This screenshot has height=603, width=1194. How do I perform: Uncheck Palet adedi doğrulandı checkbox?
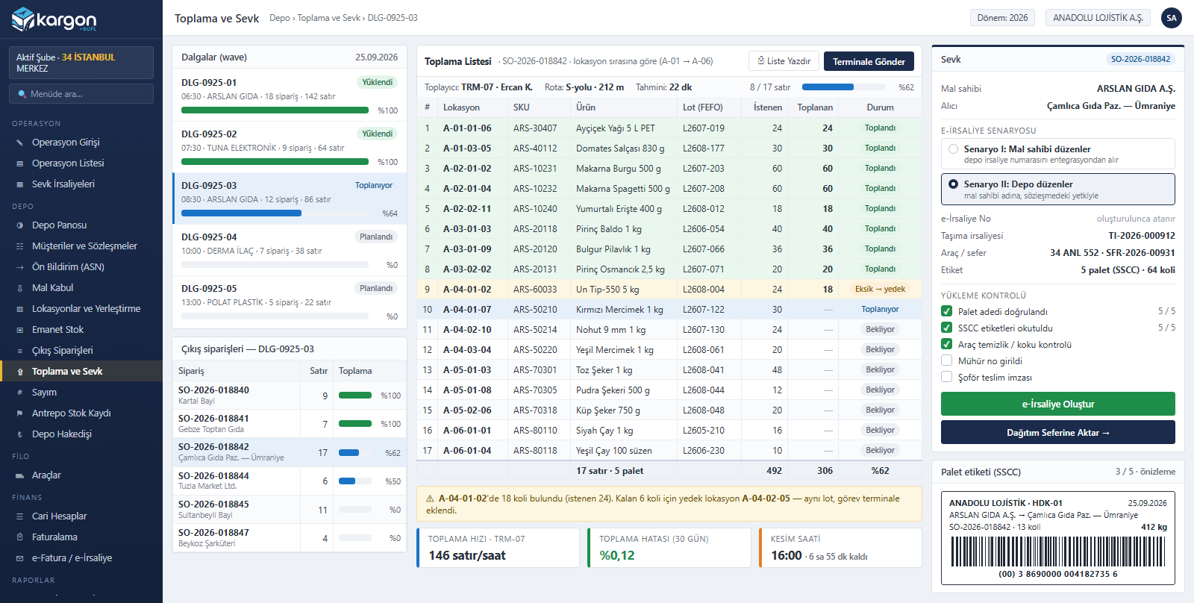(946, 312)
